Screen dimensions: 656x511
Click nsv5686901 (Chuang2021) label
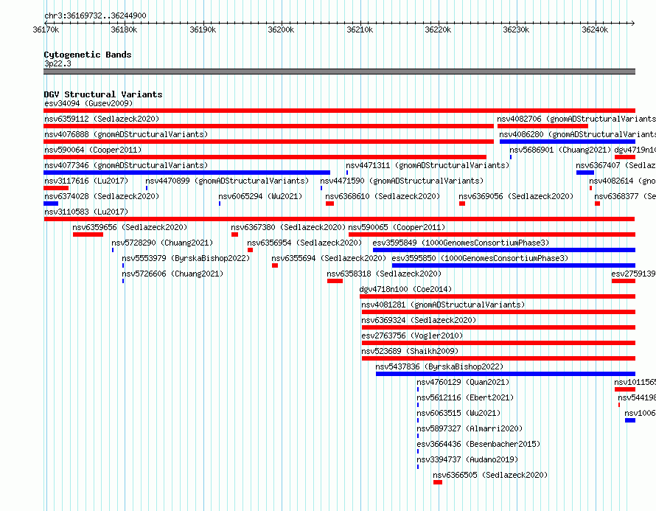click(560, 150)
